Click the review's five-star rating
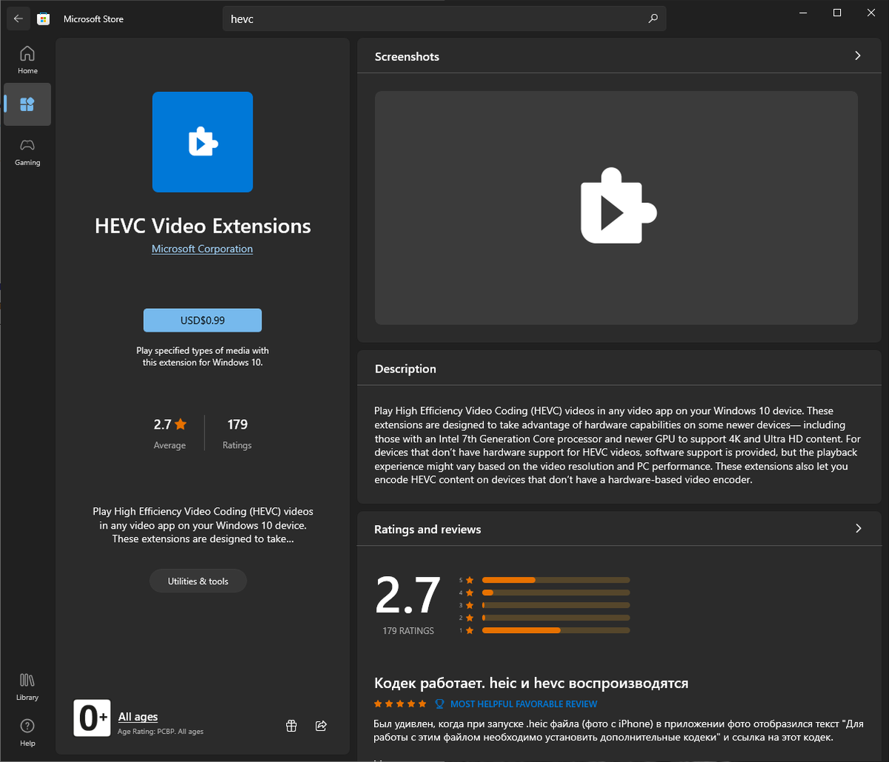Image resolution: width=889 pixels, height=762 pixels. point(400,703)
